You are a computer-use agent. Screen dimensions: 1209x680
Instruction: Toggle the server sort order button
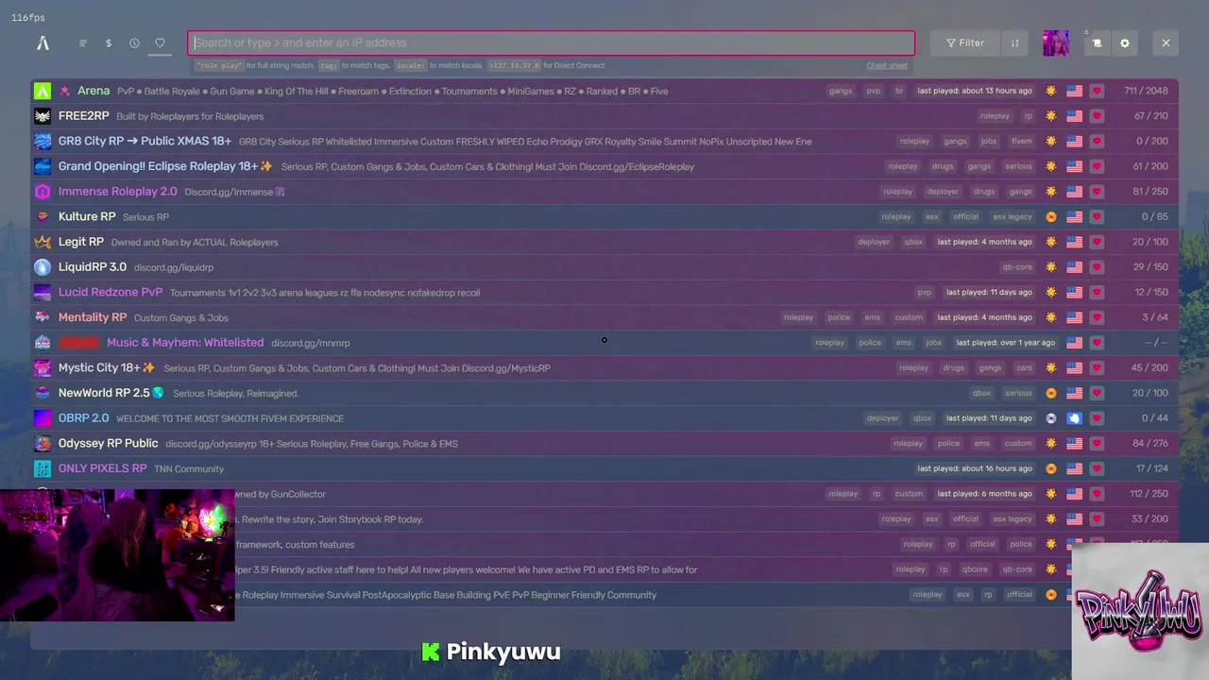click(x=1014, y=42)
